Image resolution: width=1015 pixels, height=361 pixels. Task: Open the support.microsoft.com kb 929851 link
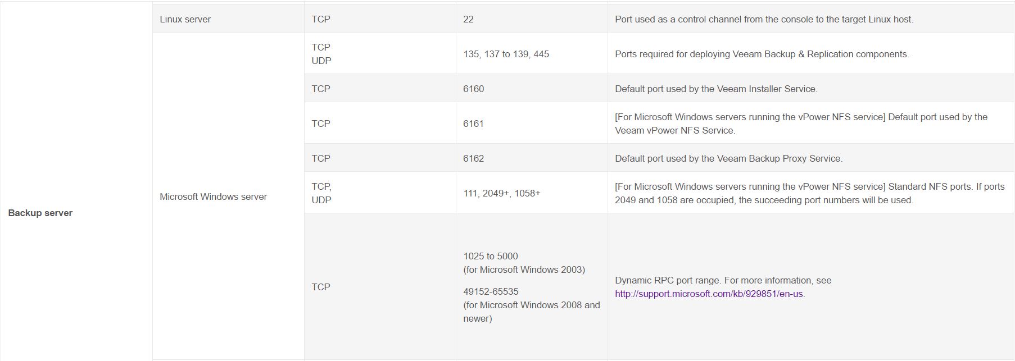tap(709, 294)
